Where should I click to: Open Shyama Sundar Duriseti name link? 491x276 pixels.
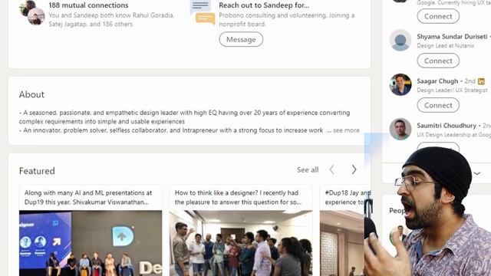point(452,37)
